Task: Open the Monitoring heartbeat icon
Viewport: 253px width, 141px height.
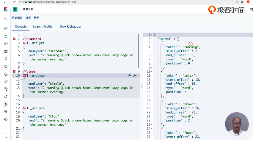Action: point(6,112)
